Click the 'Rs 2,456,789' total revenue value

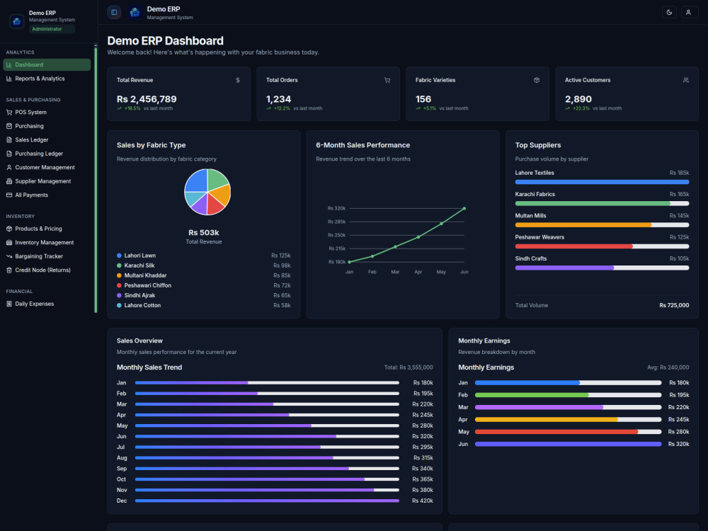coord(147,99)
